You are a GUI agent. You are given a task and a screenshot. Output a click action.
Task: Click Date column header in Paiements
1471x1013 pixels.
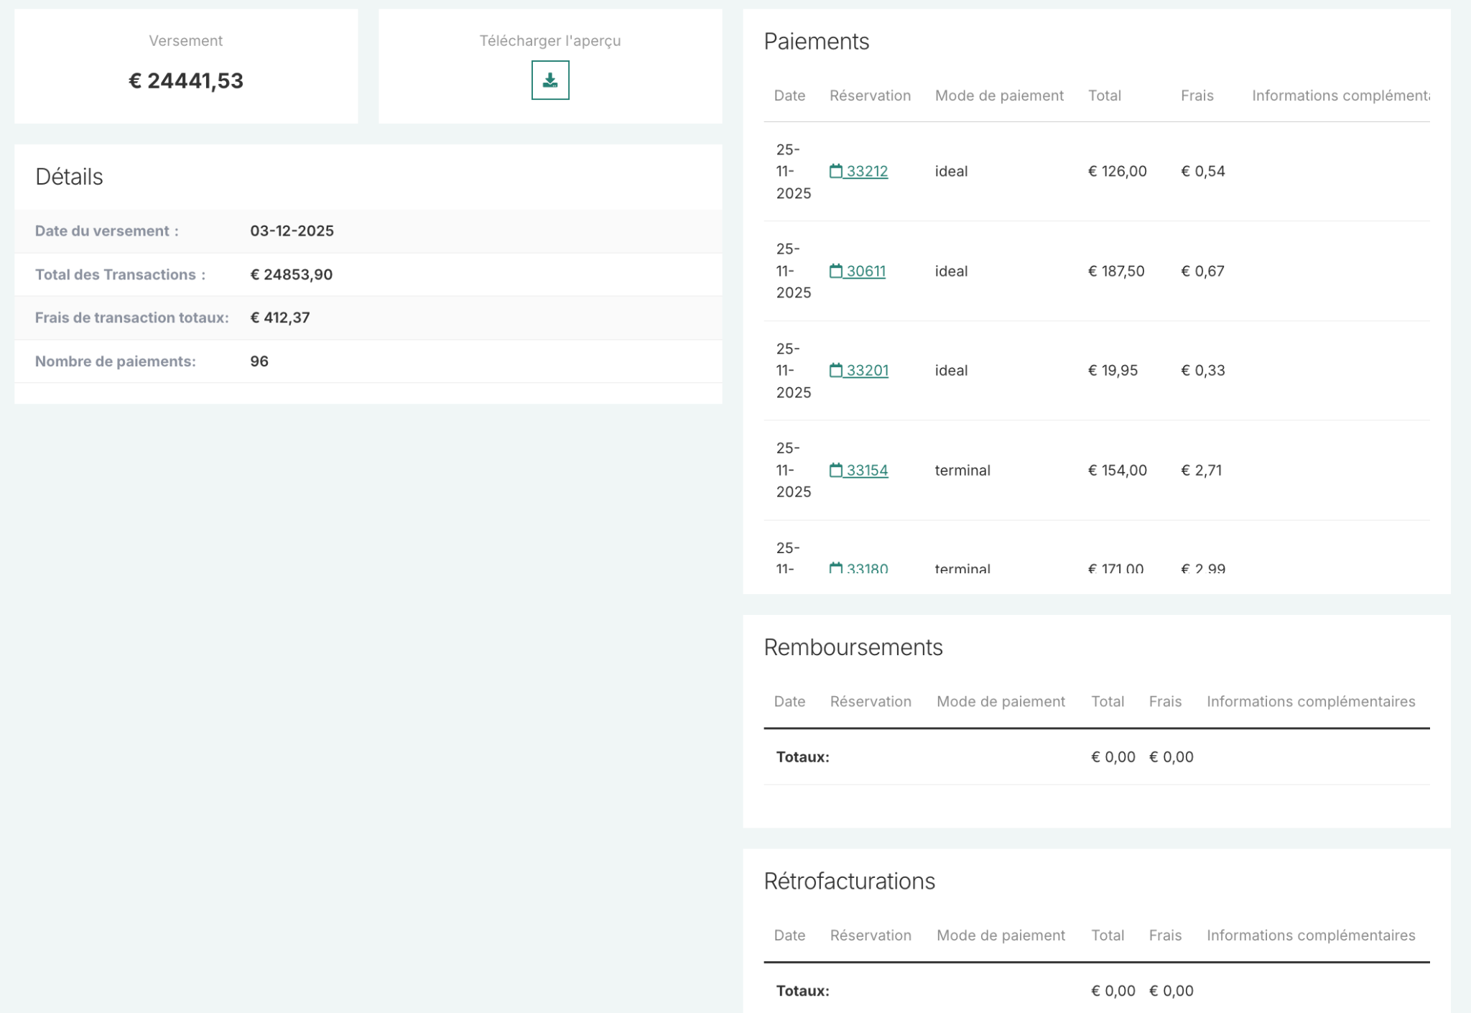(x=789, y=96)
